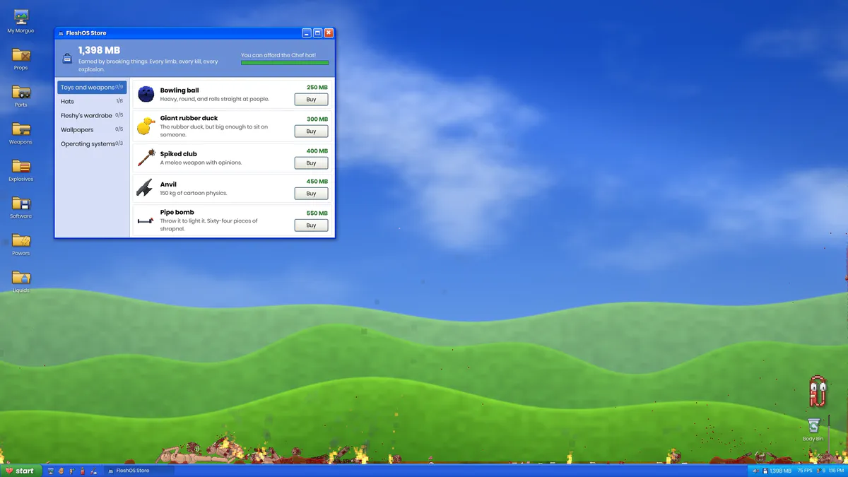Image resolution: width=848 pixels, height=477 pixels.
Task: Open the My Morgue desktop icon
Action: [x=21, y=21]
